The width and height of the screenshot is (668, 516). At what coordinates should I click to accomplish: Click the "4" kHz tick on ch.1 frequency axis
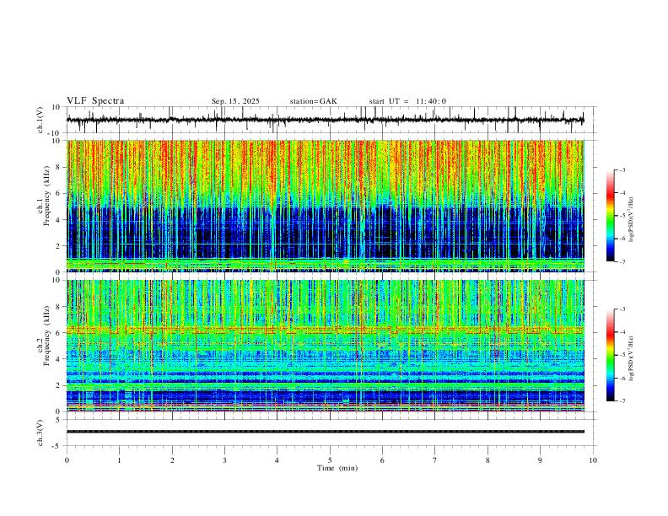pyautogui.click(x=59, y=220)
